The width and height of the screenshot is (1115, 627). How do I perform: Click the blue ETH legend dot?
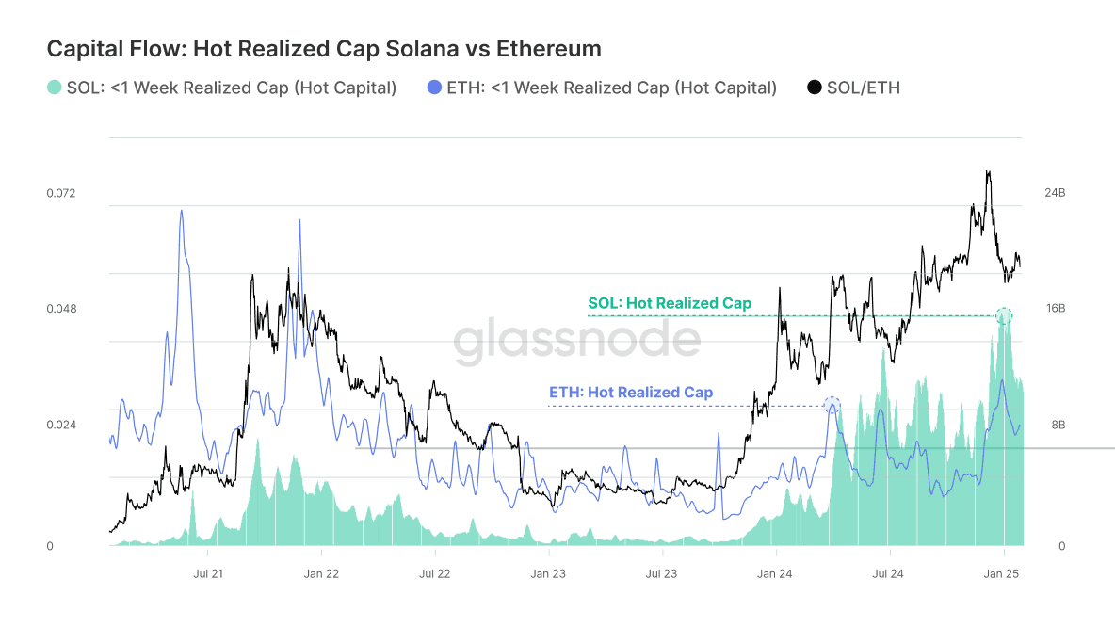click(434, 88)
